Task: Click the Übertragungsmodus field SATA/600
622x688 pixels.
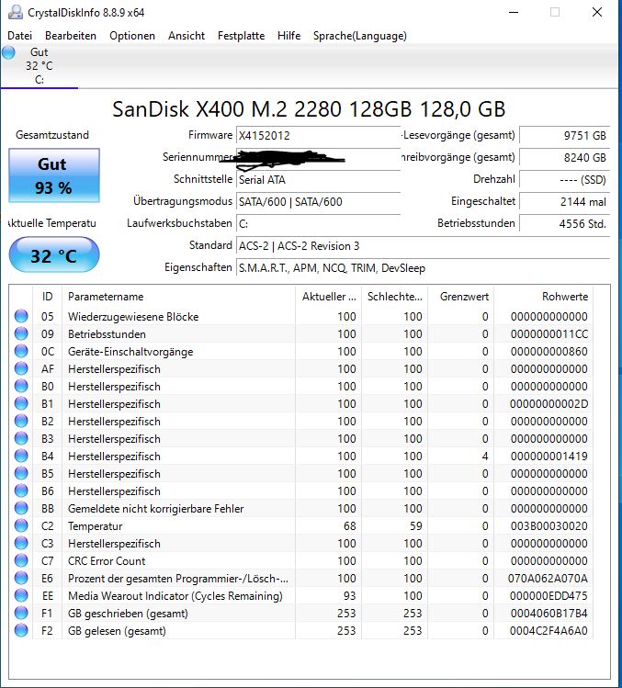Action: (x=318, y=202)
